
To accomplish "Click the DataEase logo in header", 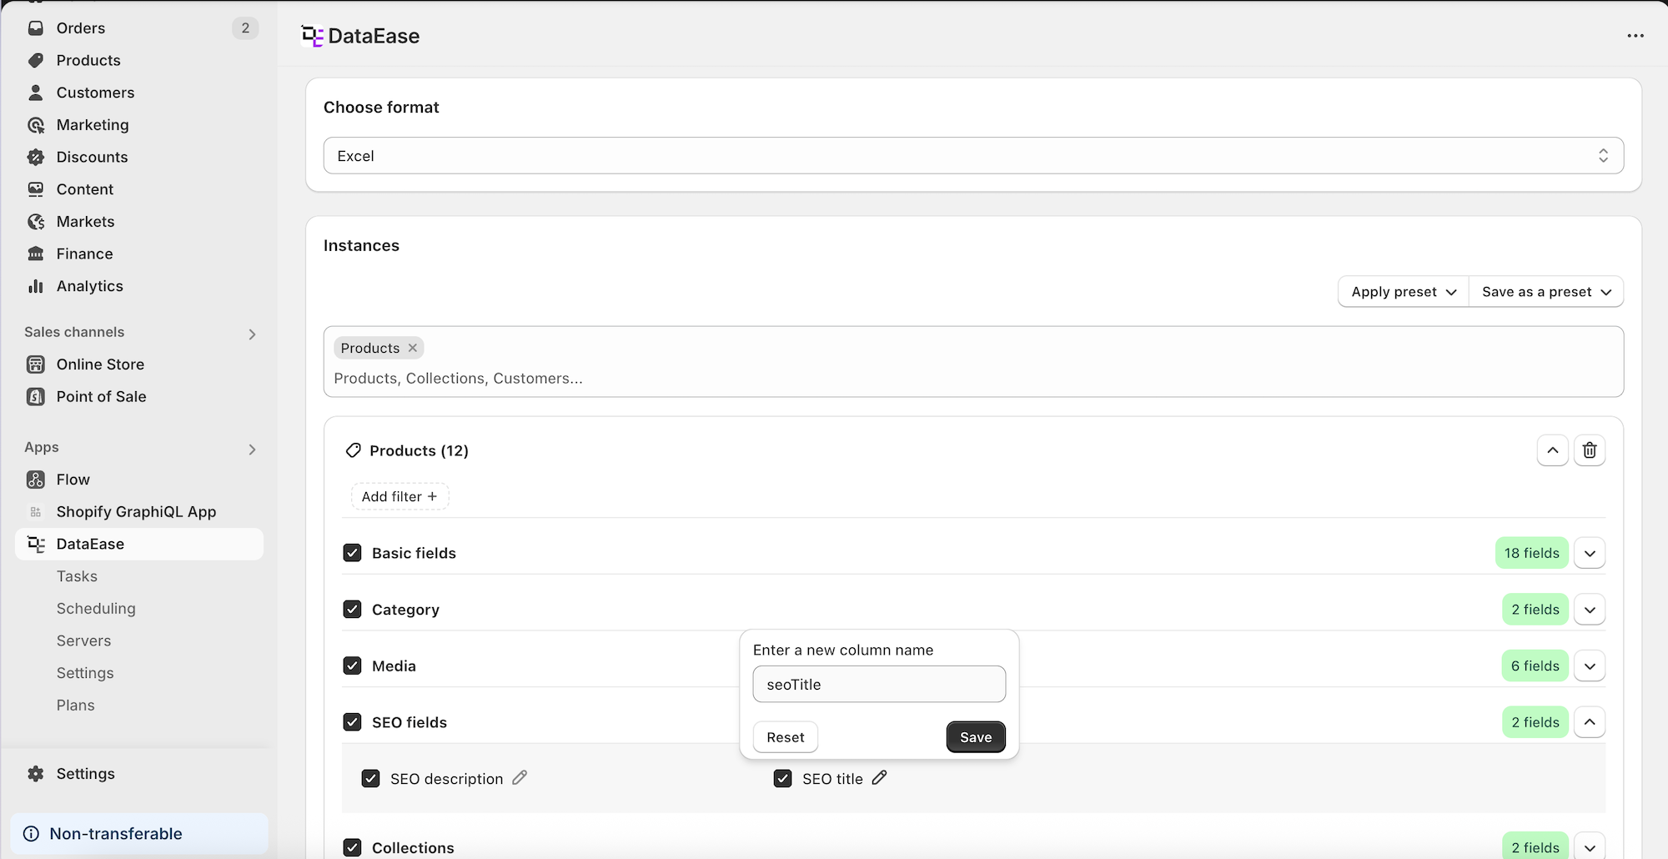I will tap(312, 36).
